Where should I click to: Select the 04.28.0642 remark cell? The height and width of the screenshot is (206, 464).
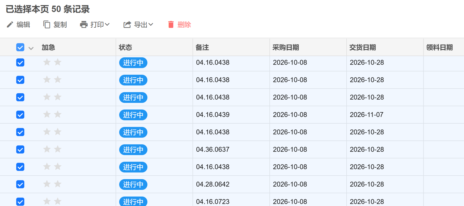[231, 184]
